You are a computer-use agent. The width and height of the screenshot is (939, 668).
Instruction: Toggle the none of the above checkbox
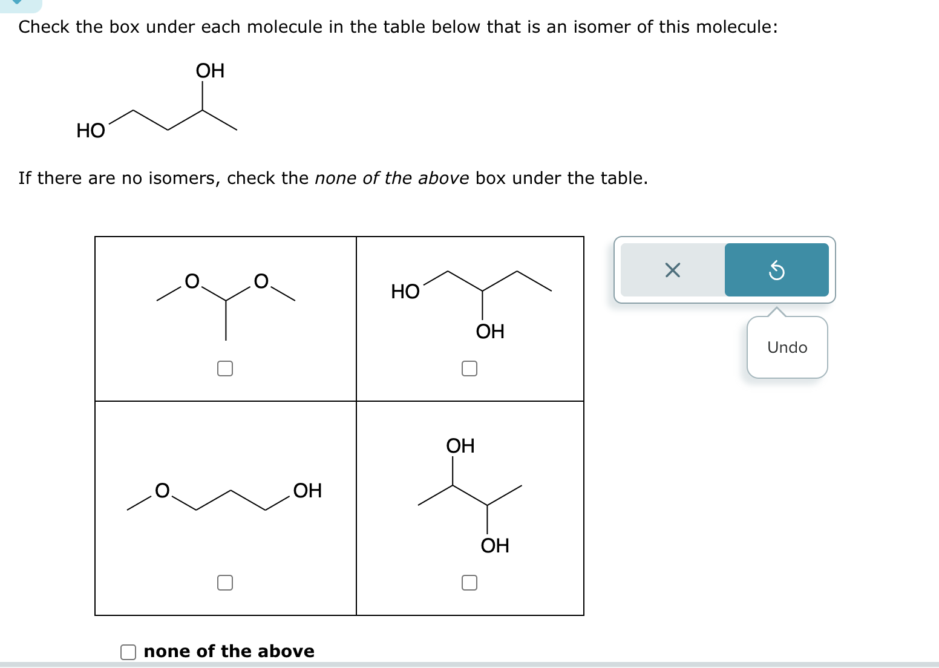[127, 652]
